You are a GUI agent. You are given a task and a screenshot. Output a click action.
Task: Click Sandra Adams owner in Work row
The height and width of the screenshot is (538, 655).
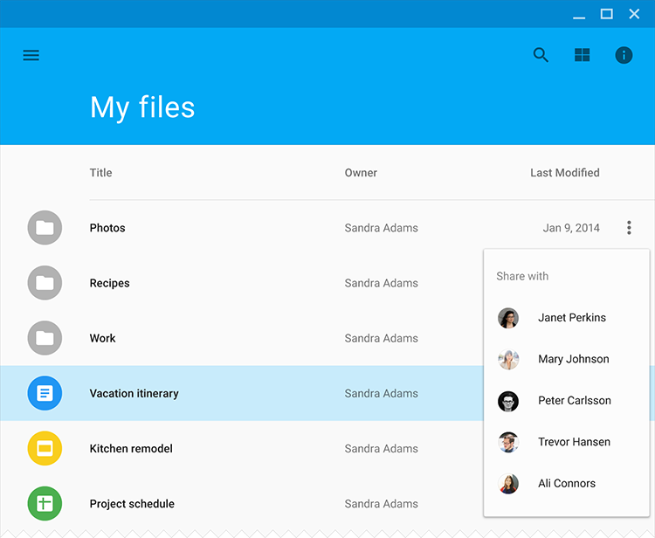click(x=381, y=338)
